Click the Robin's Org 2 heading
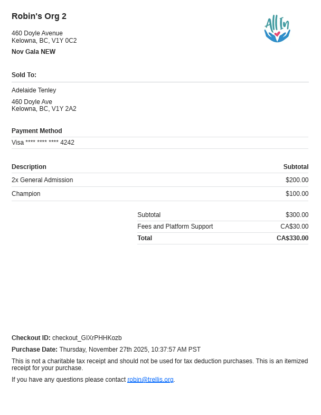Screen dimensions: 321x415 pyautogui.click(x=39, y=16)
